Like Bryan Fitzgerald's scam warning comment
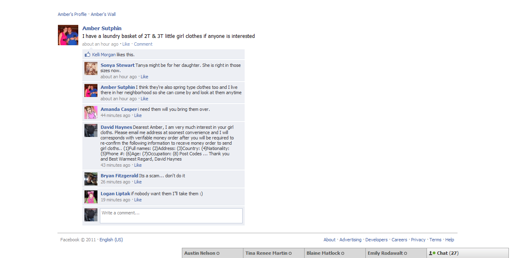This screenshot has width=515, height=258. [x=138, y=182]
